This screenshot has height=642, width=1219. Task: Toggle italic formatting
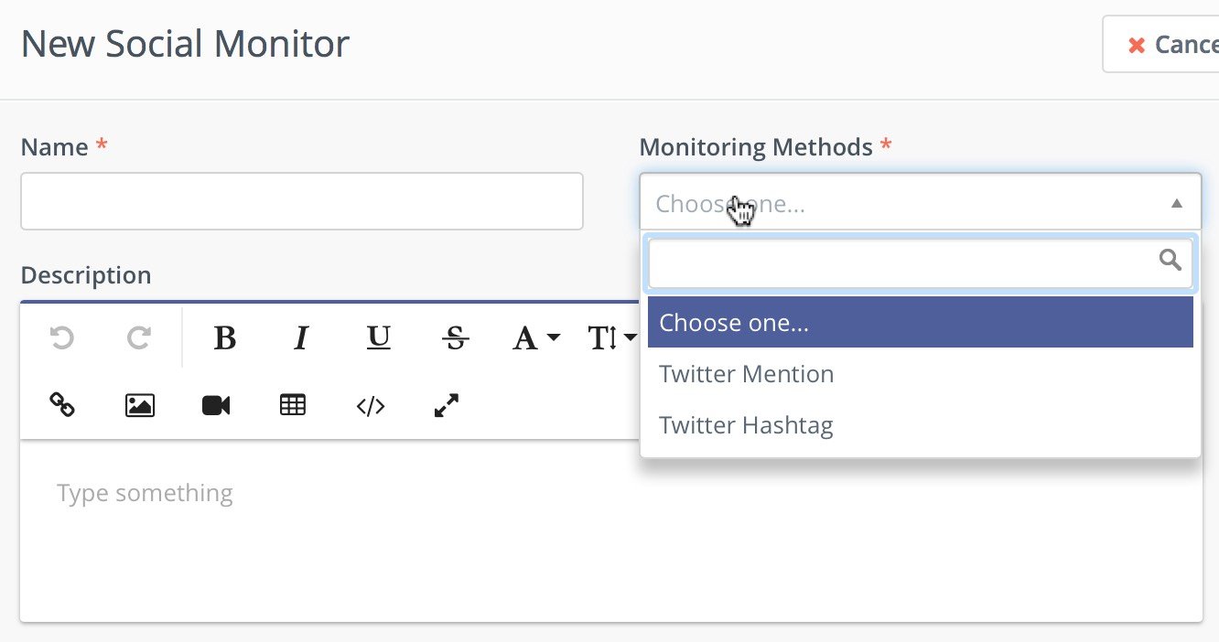[300, 339]
